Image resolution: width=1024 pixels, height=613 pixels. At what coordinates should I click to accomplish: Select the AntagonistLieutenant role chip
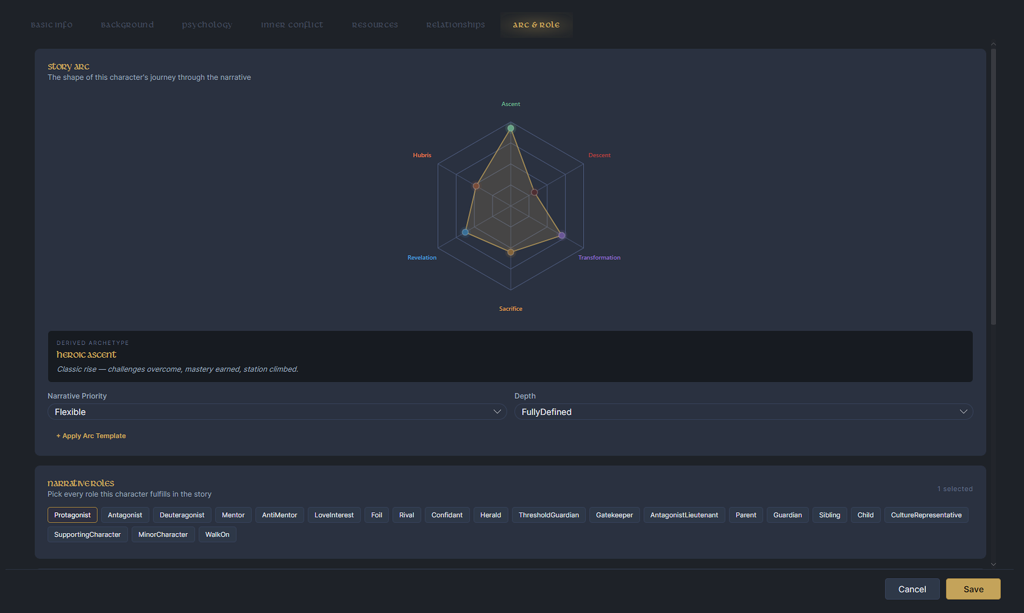[x=684, y=515]
